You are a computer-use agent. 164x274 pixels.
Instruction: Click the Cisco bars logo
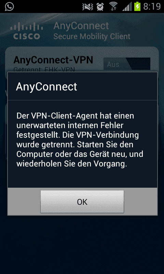(x=27, y=32)
